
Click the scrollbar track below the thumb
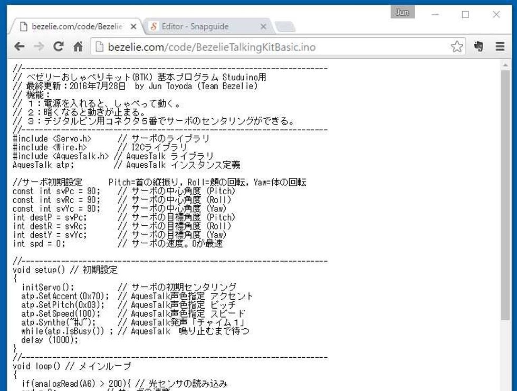505,359
